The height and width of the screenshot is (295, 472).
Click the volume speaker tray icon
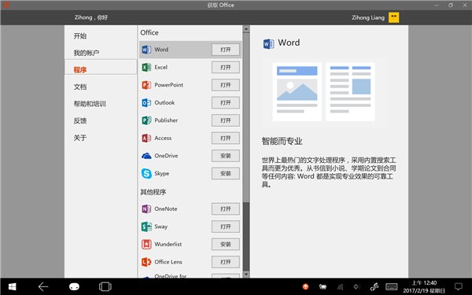point(356,287)
